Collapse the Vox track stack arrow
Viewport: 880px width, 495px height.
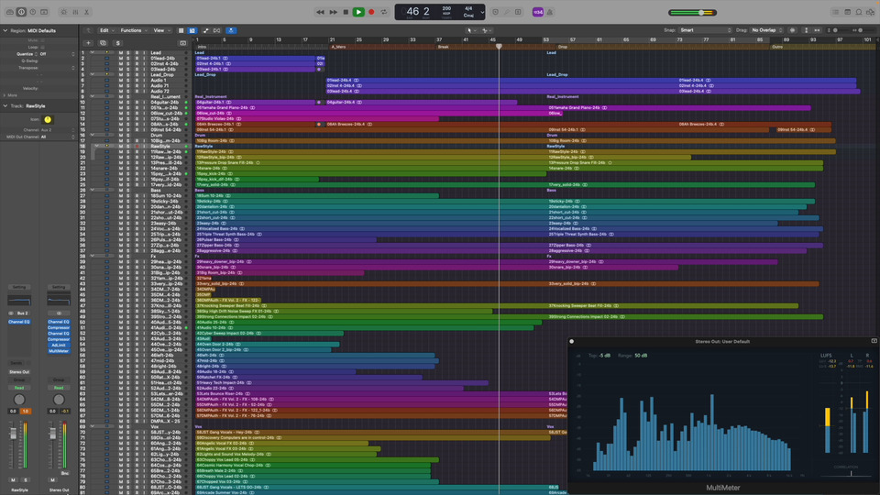click(x=93, y=426)
